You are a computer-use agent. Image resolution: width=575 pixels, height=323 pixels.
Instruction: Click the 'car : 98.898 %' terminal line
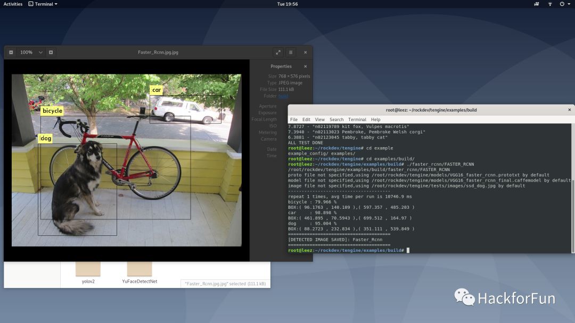(x=312, y=212)
